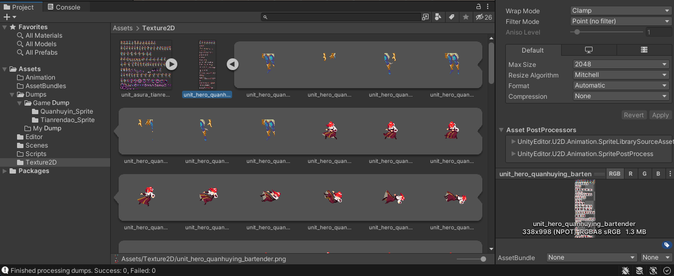674x276 pixels.
Task: Open the asset labels tag button
Action: [667, 245]
